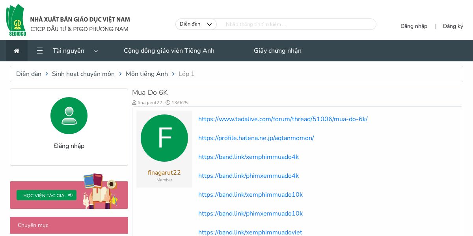Open Cộng đồng giáo viên Tiếng Anh menu
The height and width of the screenshot is (236, 473).
(169, 51)
